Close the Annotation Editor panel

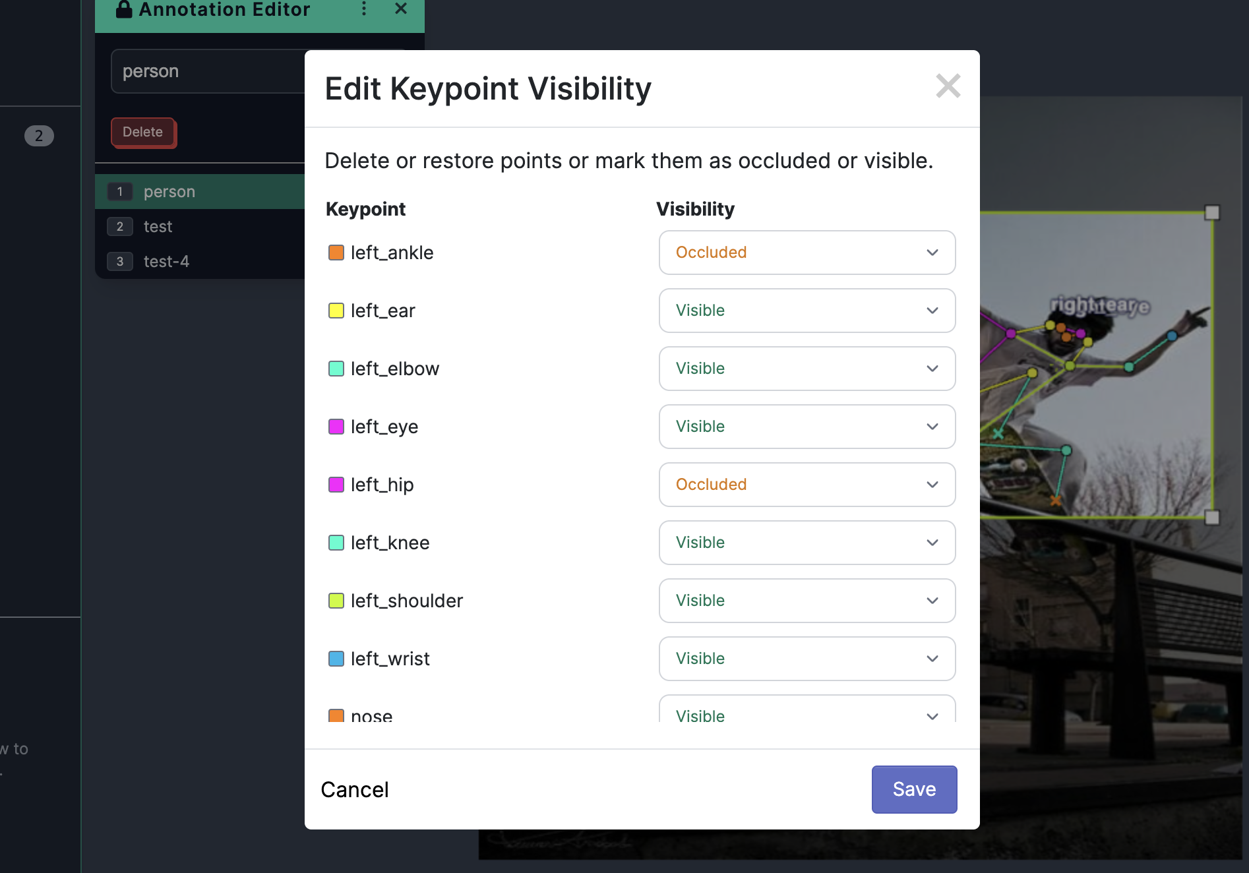tap(401, 9)
